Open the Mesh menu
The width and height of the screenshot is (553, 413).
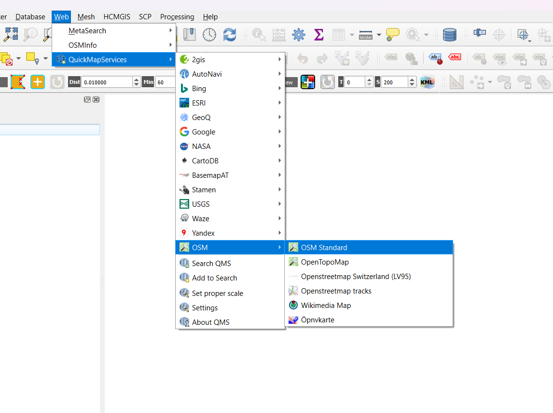[86, 16]
